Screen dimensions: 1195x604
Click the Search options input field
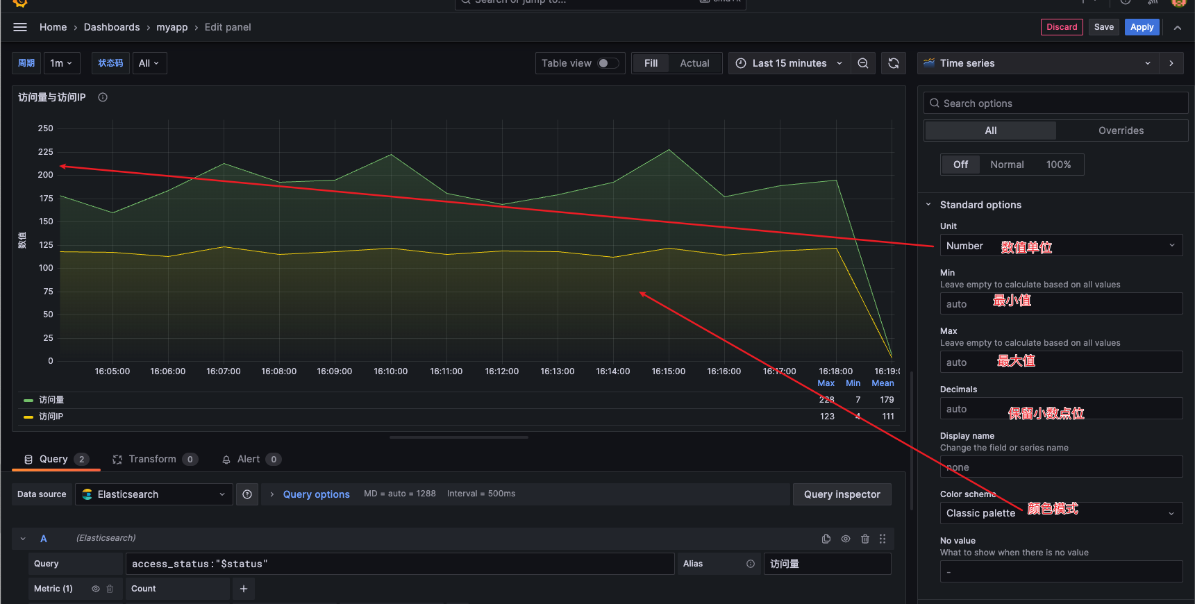click(1055, 103)
